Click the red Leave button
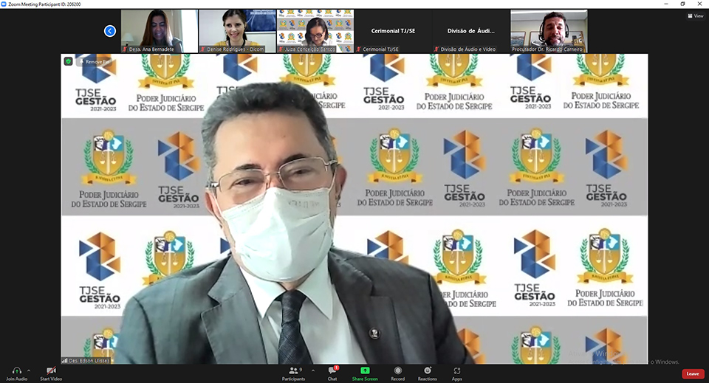Viewport: 709px width, 383px height. [x=692, y=373]
